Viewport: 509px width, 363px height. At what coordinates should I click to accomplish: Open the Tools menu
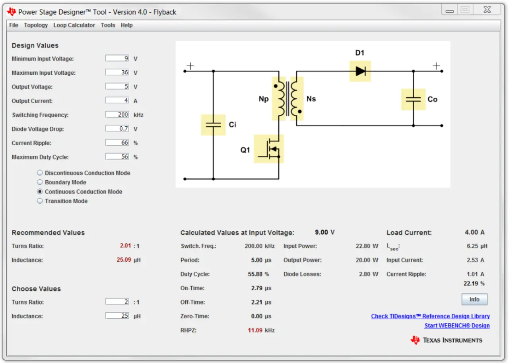click(108, 25)
